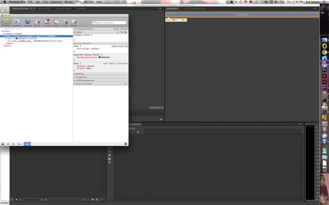Open timeline wrench settings

tap(138, 132)
